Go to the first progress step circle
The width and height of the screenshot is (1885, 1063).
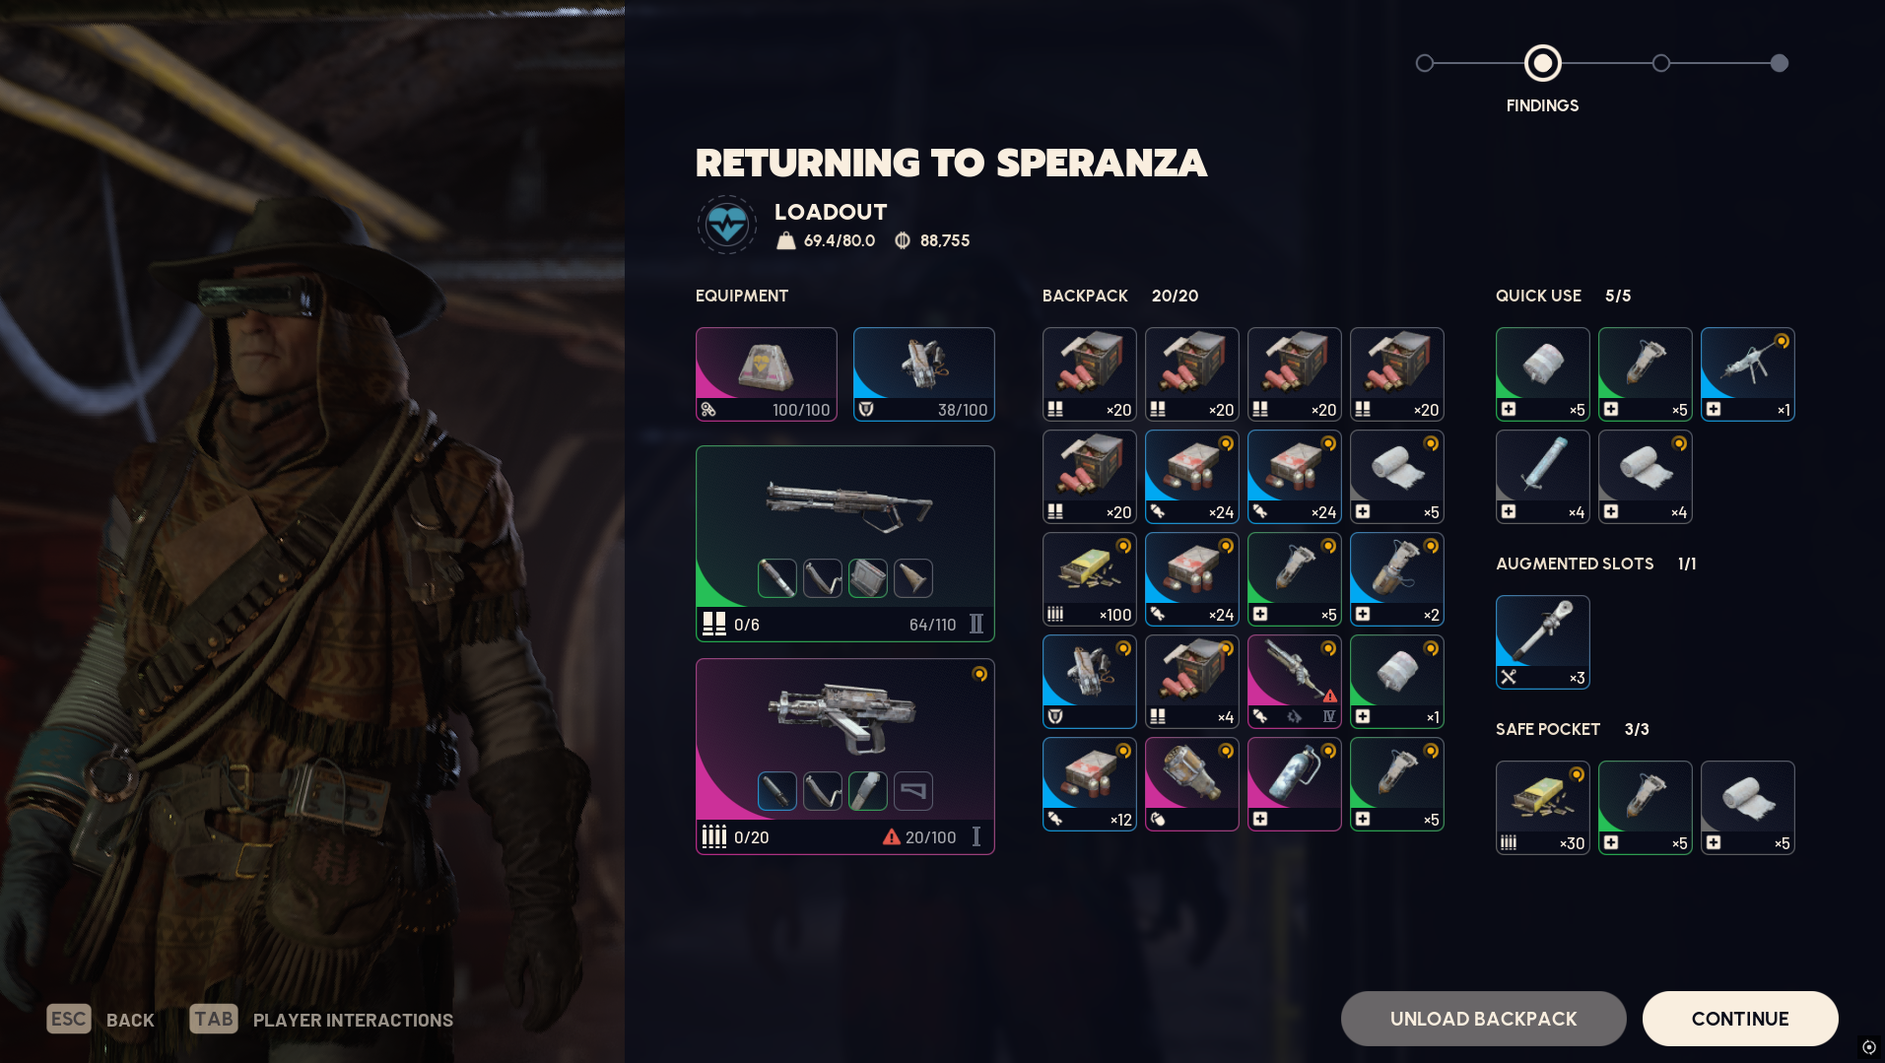1425,63
